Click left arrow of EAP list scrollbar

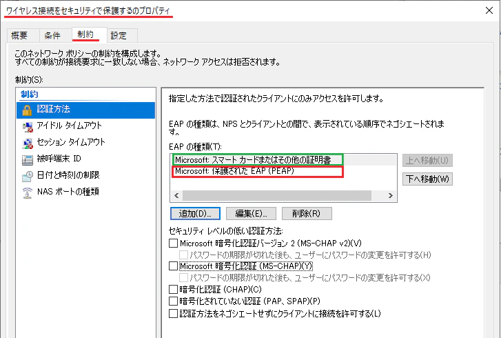[x=176, y=195]
